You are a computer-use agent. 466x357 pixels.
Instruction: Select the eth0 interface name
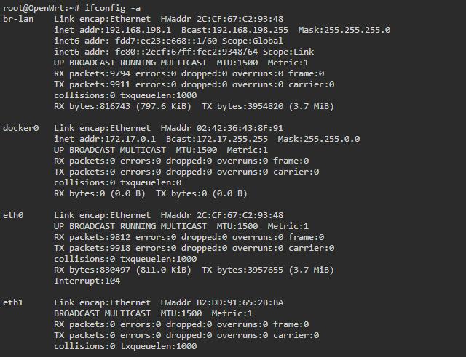pyautogui.click(x=13, y=215)
